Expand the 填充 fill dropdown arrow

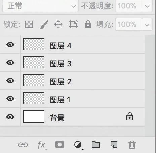(x=147, y=24)
